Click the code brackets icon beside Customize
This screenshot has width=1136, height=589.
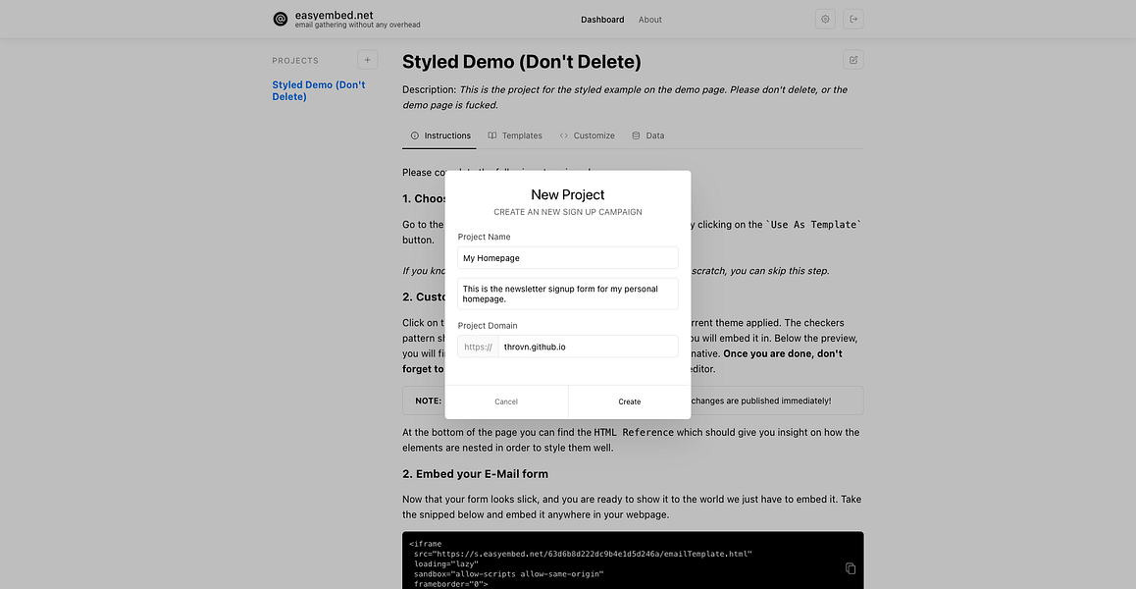(563, 135)
